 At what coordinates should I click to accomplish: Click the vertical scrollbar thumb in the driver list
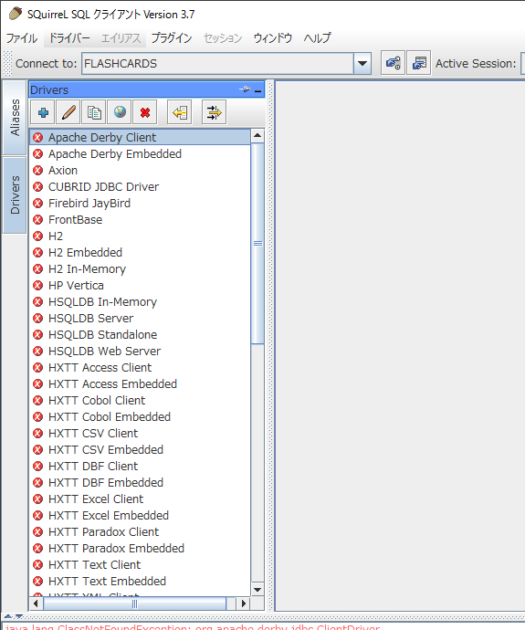pyautogui.click(x=257, y=243)
